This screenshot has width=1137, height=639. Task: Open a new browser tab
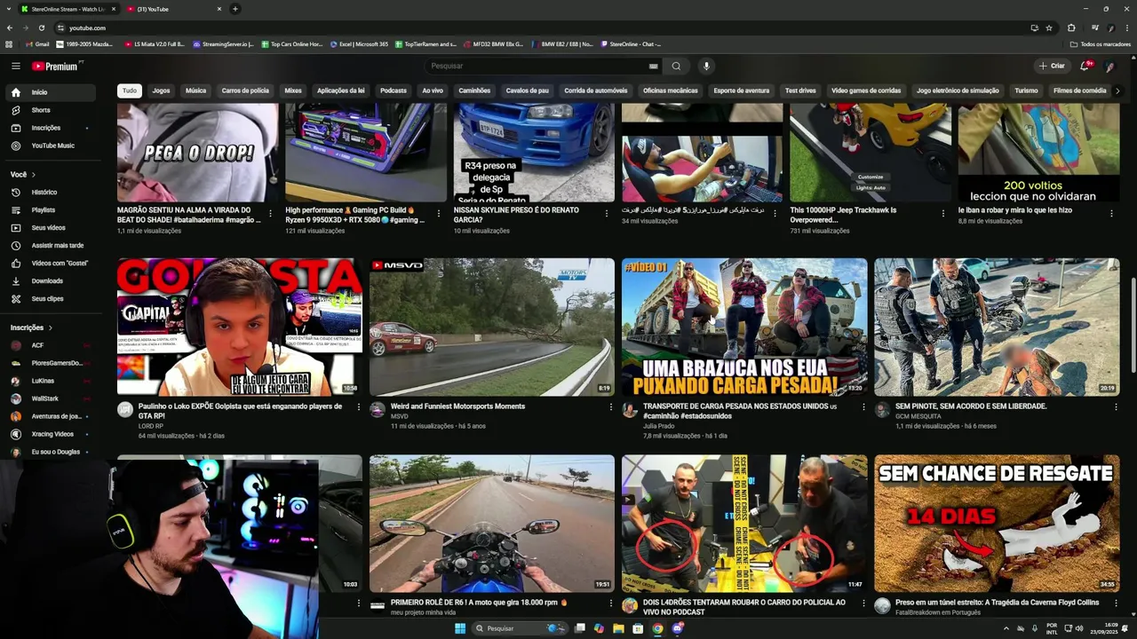235,9
